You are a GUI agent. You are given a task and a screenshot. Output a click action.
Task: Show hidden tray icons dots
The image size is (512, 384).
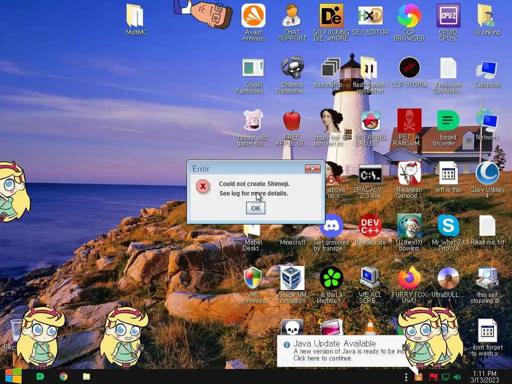[x=406, y=377]
